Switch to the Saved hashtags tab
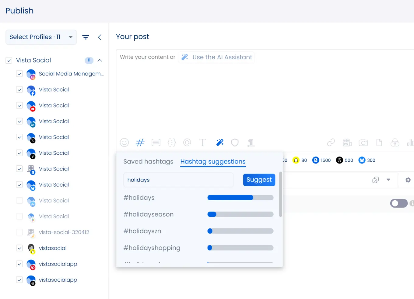 point(148,162)
